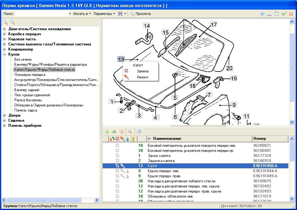
Task: Click callout number 9 on the fender
Action: 234,105
